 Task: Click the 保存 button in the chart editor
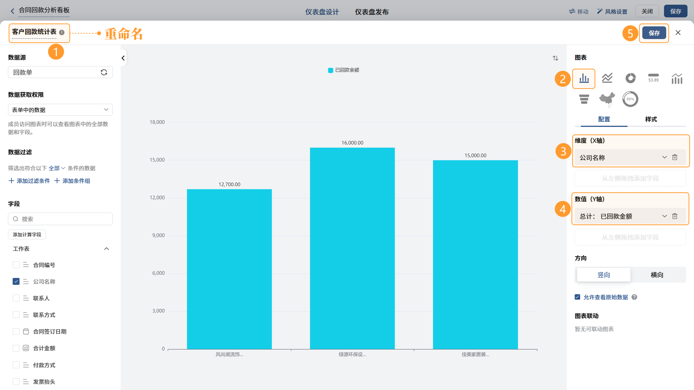pyautogui.click(x=654, y=33)
